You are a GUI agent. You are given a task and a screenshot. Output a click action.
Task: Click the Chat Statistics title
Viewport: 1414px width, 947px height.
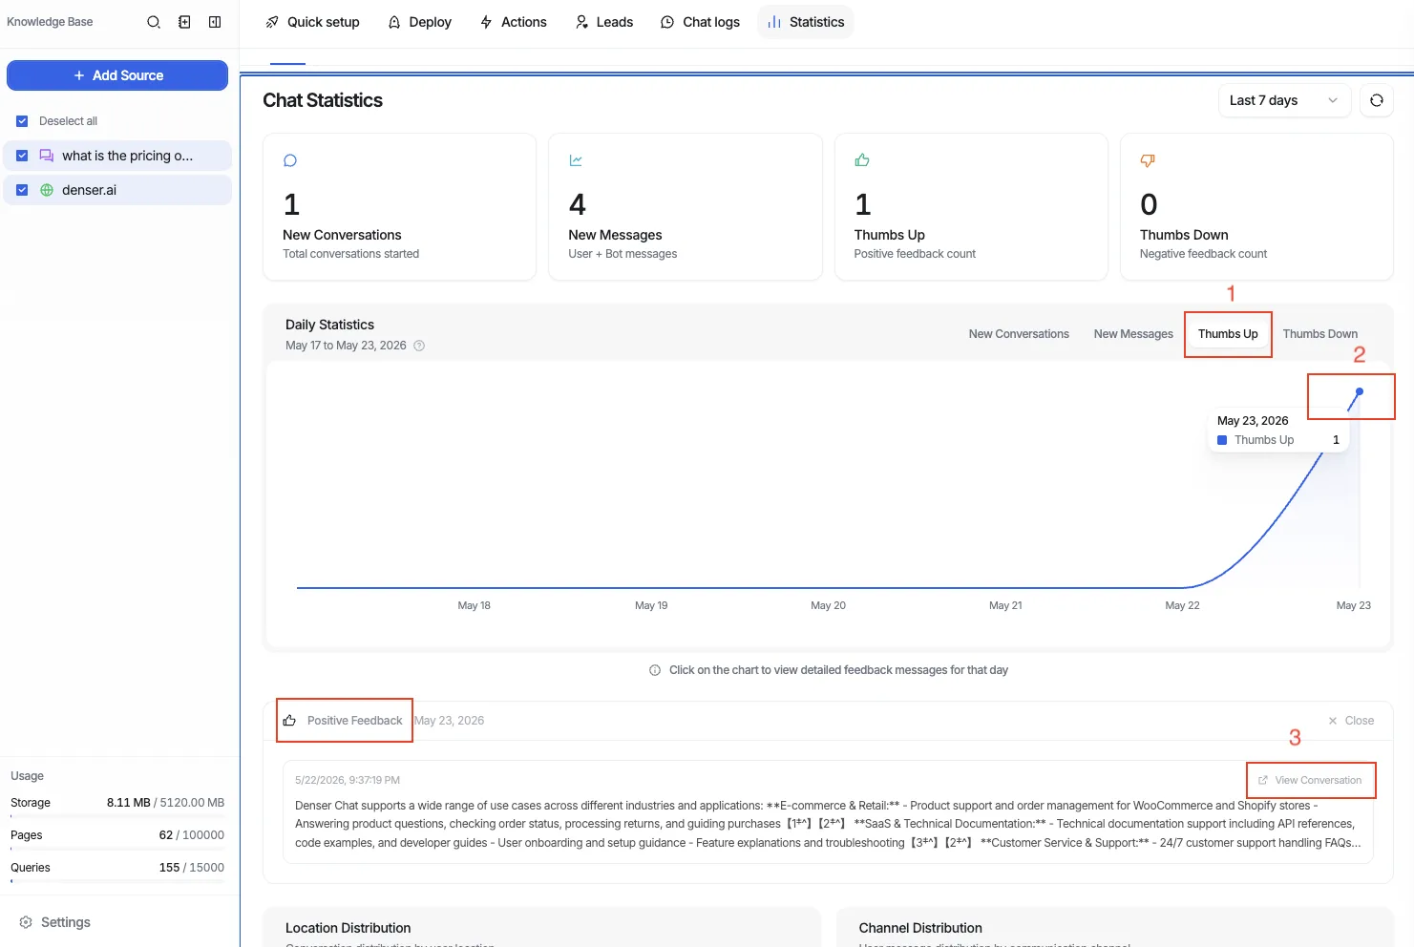[323, 100]
